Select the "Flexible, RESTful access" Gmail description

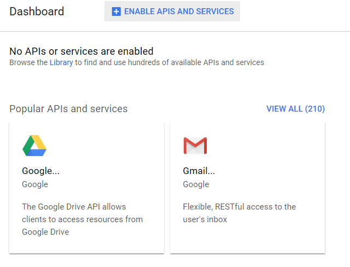tap(239, 213)
